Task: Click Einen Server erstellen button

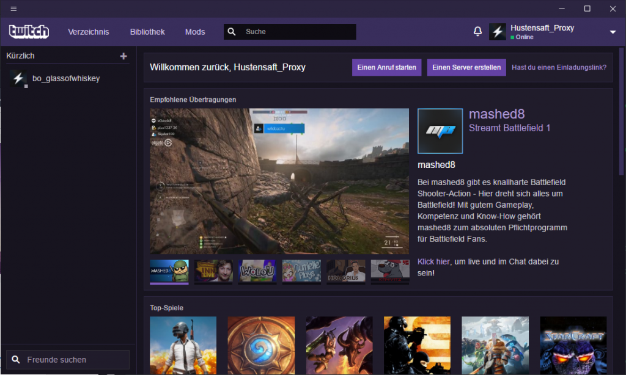Action: click(x=466, y=67)
